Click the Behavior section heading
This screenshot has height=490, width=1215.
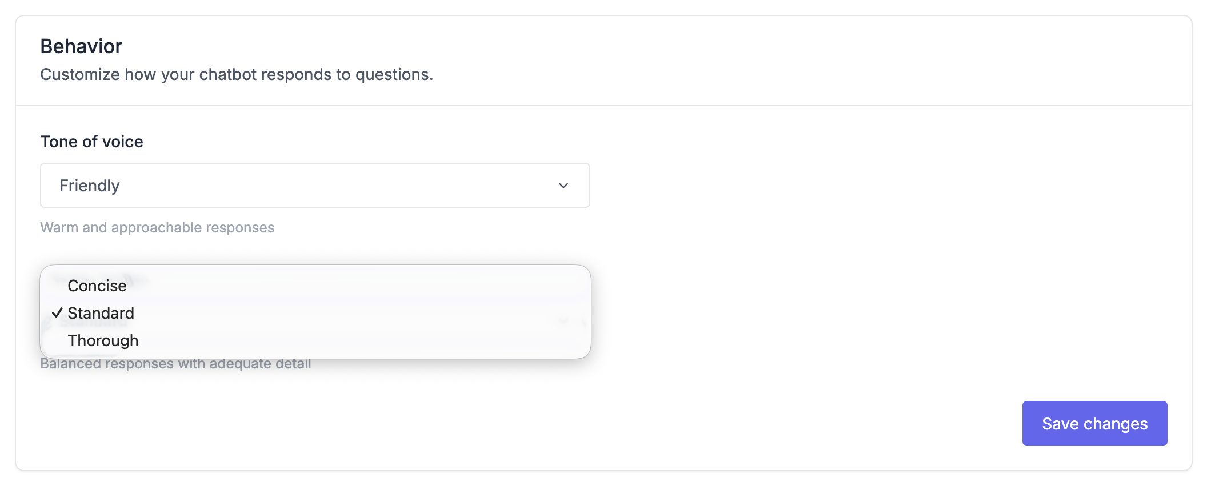click(x=81, y=46)
